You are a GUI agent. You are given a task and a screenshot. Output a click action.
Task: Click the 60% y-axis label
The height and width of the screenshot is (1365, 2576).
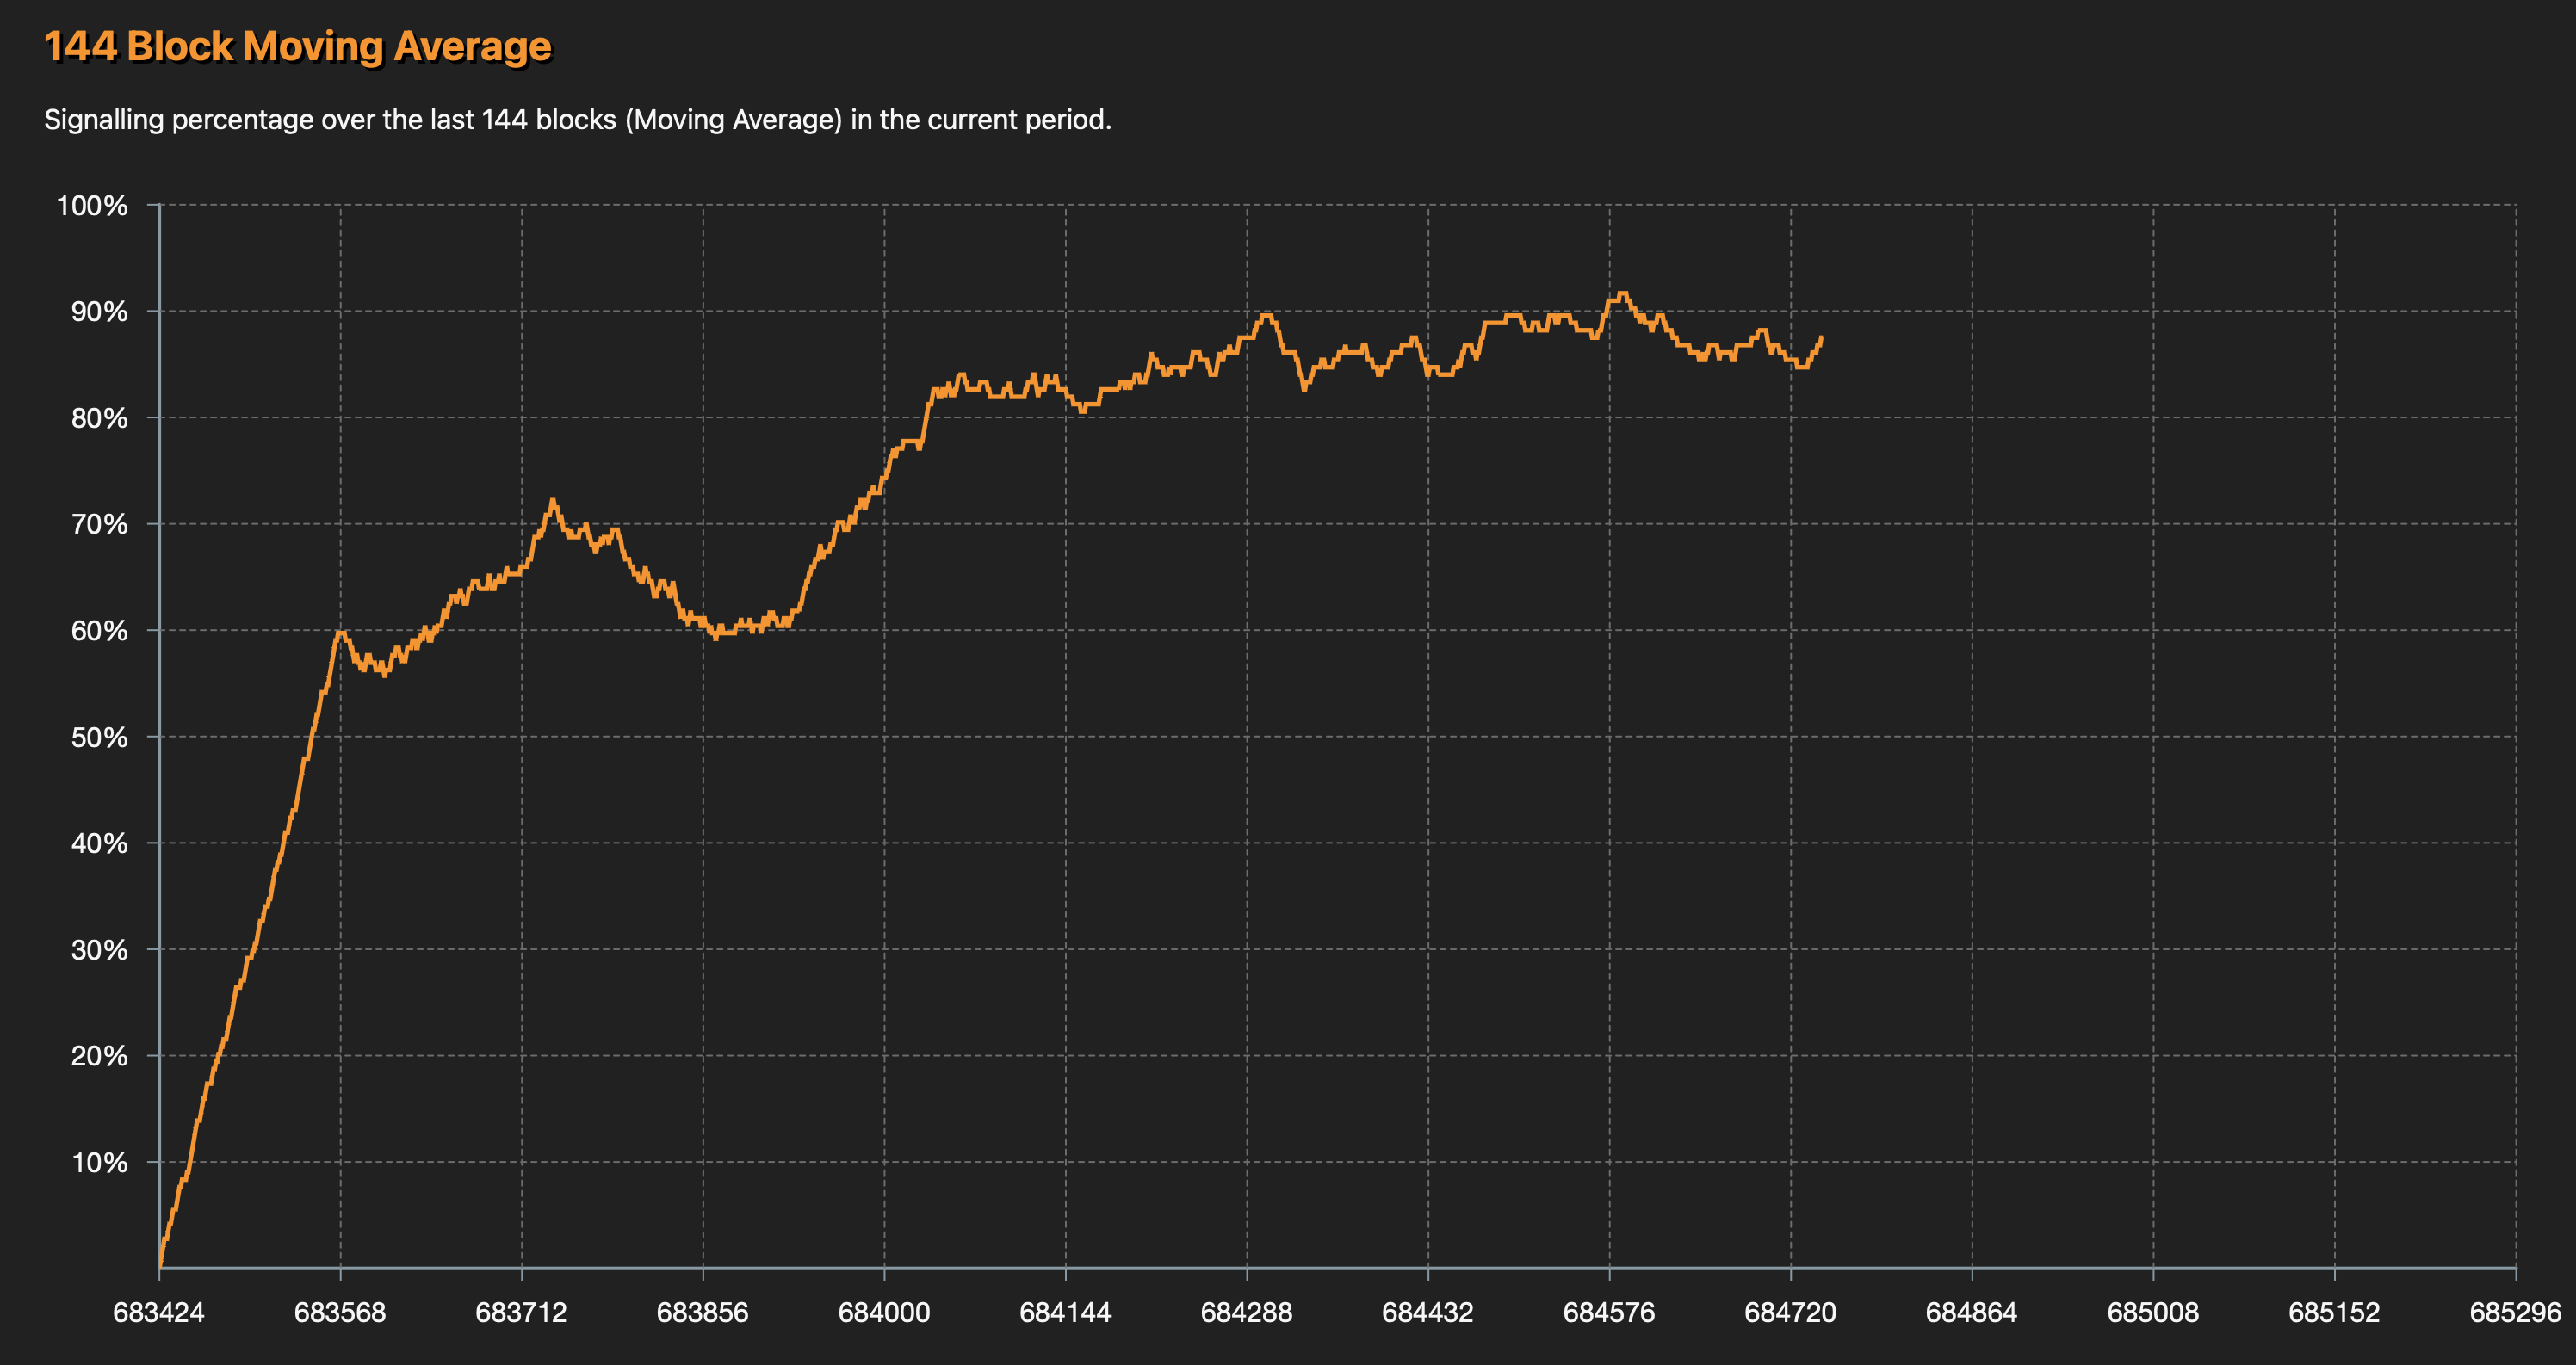pos(99,631)
